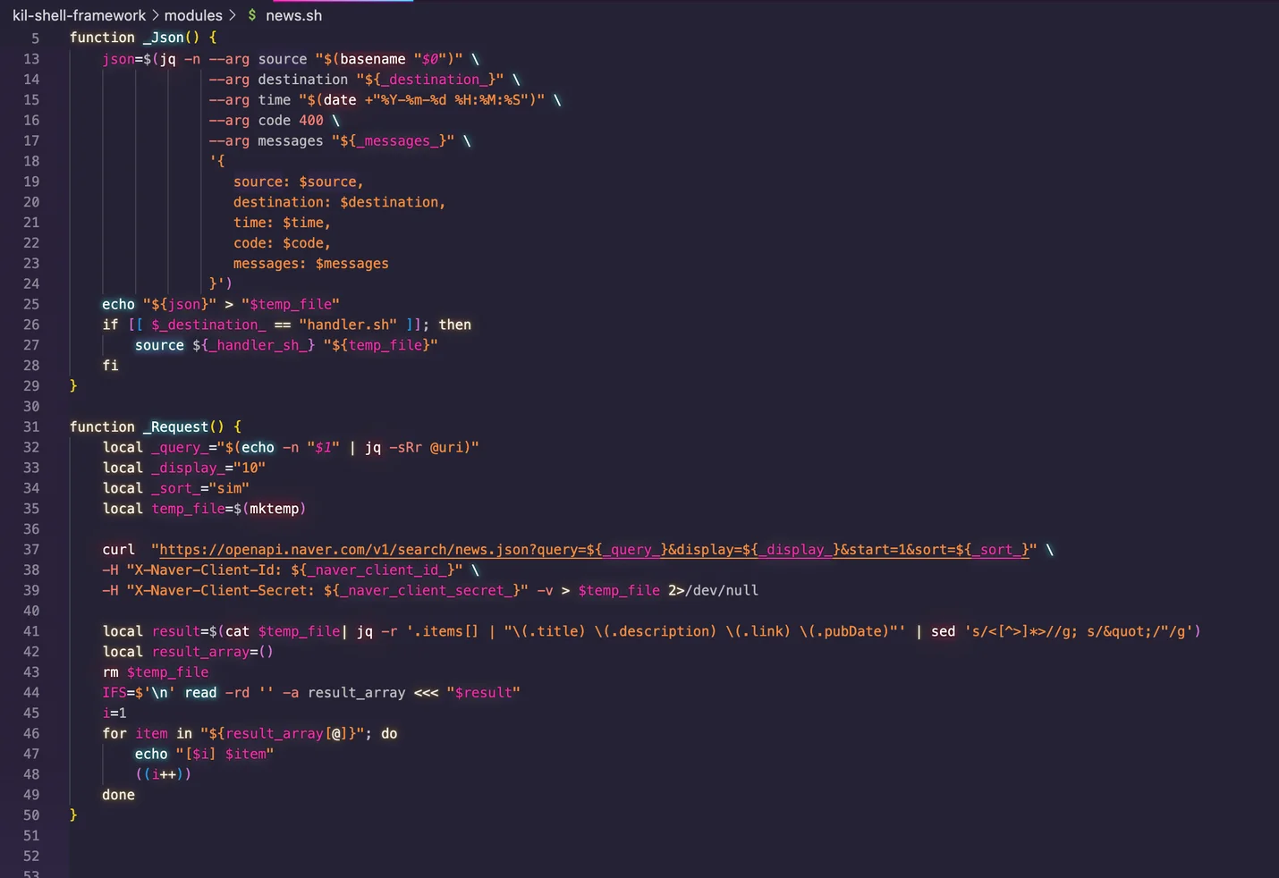Click 'local result=$(cat $temp_file' text

click(221, 631)
